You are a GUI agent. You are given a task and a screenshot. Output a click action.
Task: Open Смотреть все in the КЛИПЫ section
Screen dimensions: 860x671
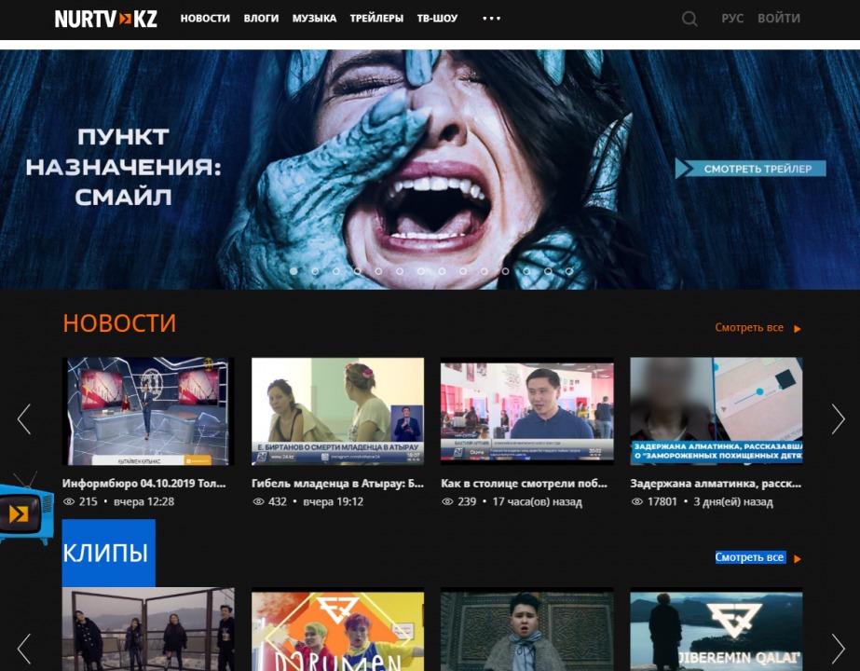749,556
